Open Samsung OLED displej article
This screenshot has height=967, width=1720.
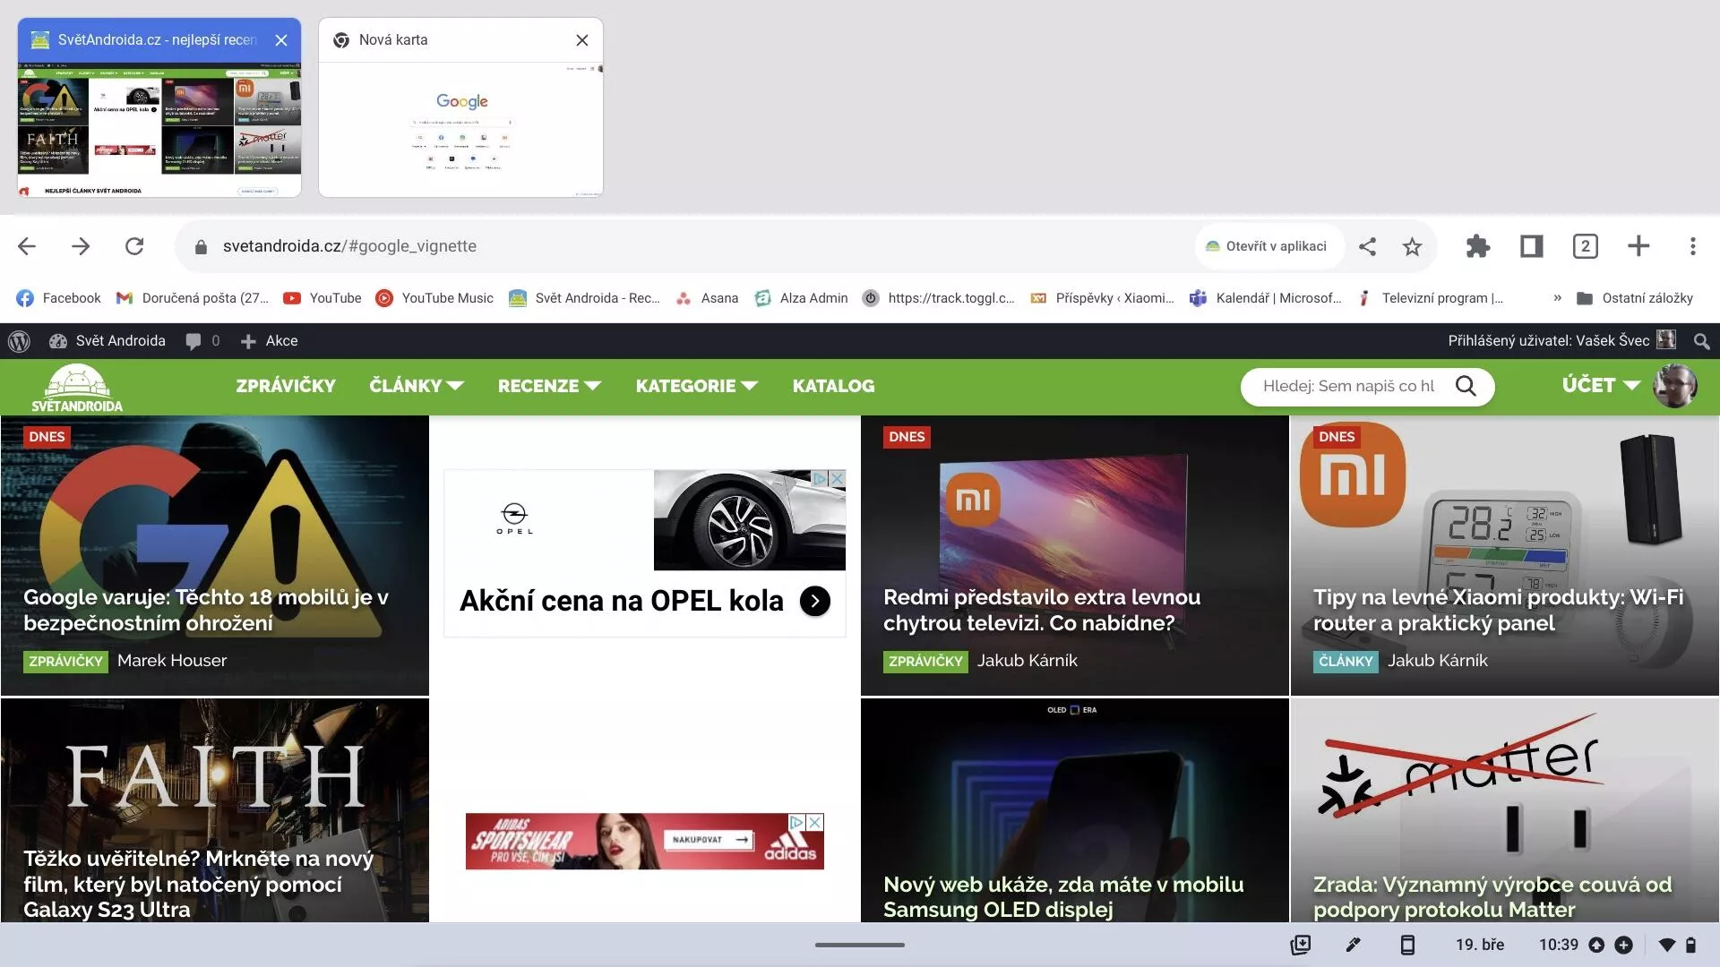click(1063, 896)
